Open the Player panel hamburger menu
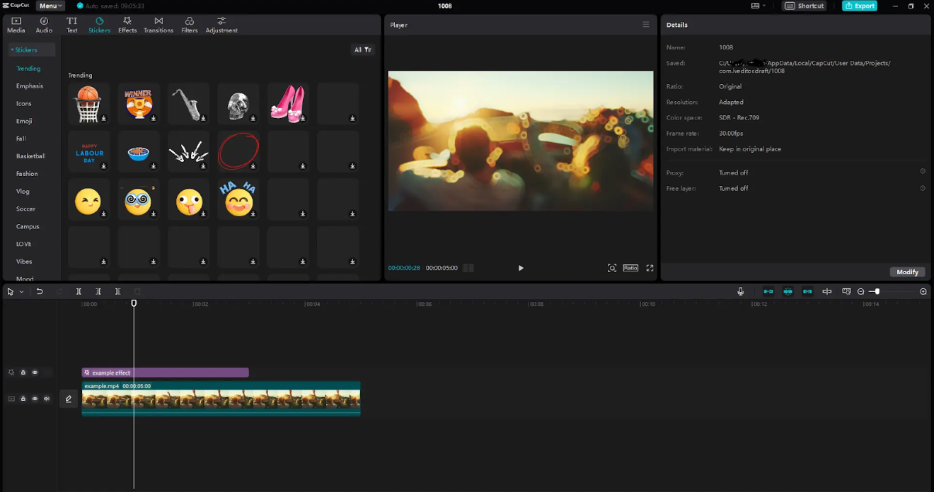 coord(645,25)
